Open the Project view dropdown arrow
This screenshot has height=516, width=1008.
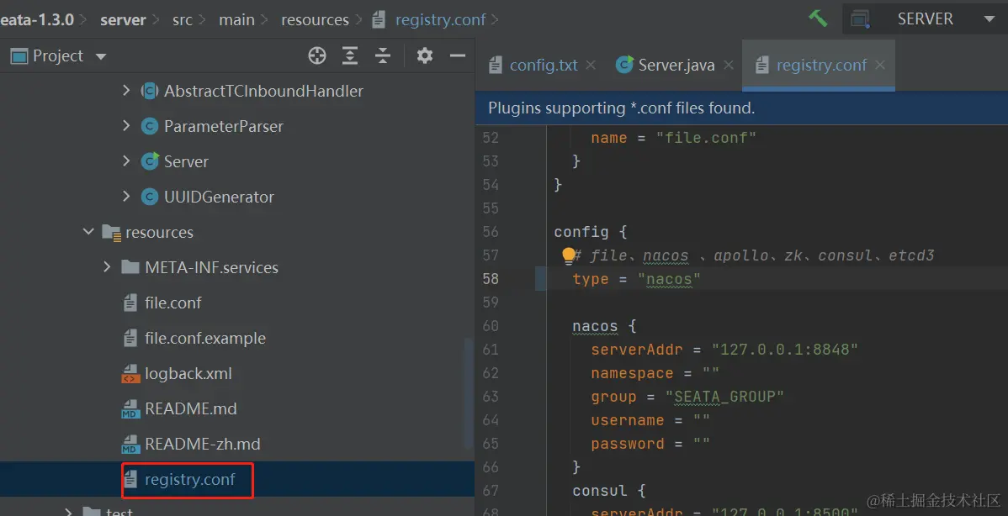(x=101, y=56)
